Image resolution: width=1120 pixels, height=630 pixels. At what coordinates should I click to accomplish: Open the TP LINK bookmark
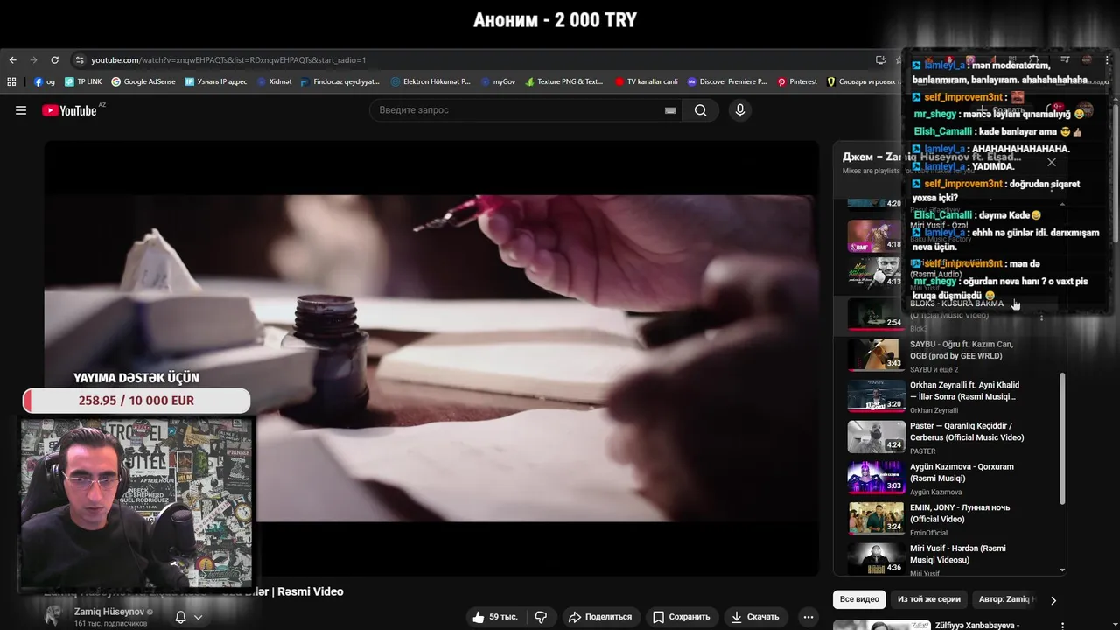click(83, 81)
